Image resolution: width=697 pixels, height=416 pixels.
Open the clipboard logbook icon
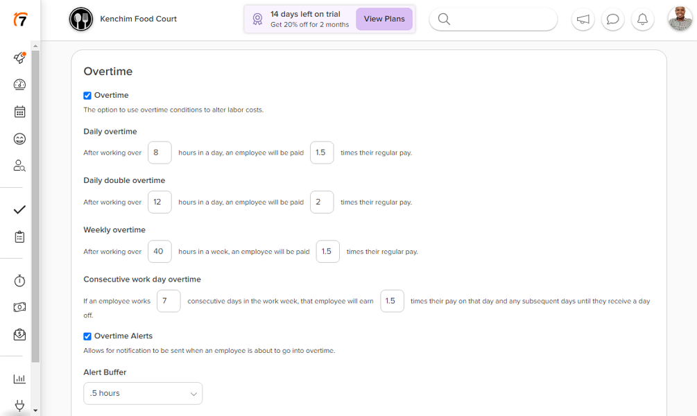click(19, 236)
